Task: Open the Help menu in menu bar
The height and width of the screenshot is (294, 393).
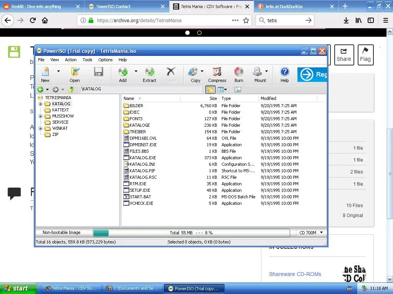Action: [x=122, y=60]
